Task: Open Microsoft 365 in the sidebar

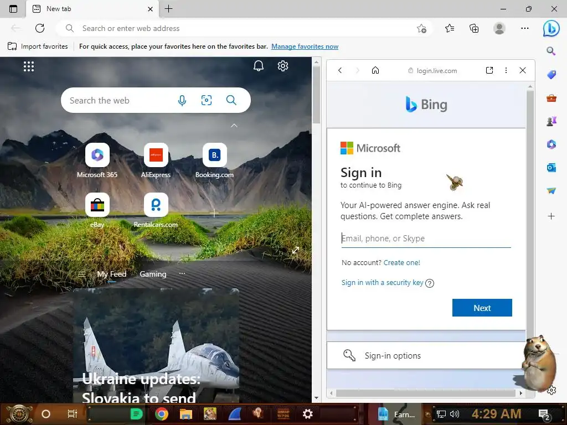Action: tap(551, 144)
